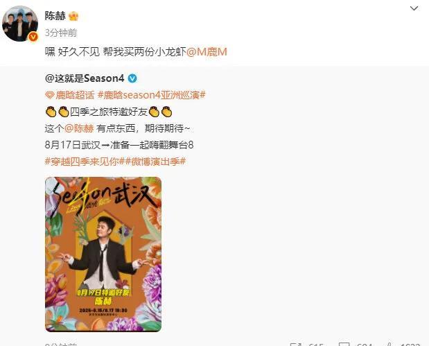Open the @M鹿M mention link
Screen dimensions: 429x346
207,52
